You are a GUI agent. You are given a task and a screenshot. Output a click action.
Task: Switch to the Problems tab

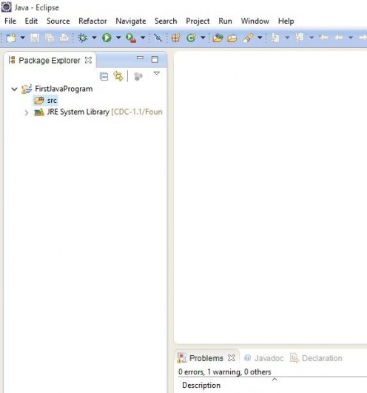pos(206,358)
